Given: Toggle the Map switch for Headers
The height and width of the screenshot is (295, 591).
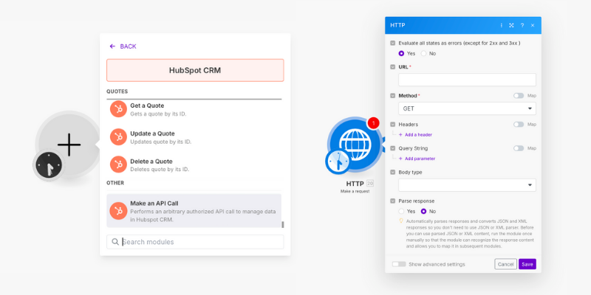Looking at the screenshot, I should [x=519, y=124].
